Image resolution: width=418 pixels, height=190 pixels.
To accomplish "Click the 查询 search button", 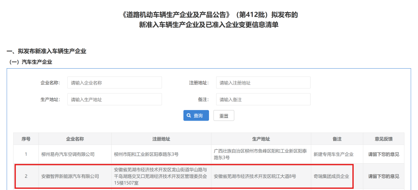I will [x=196, y=116].
